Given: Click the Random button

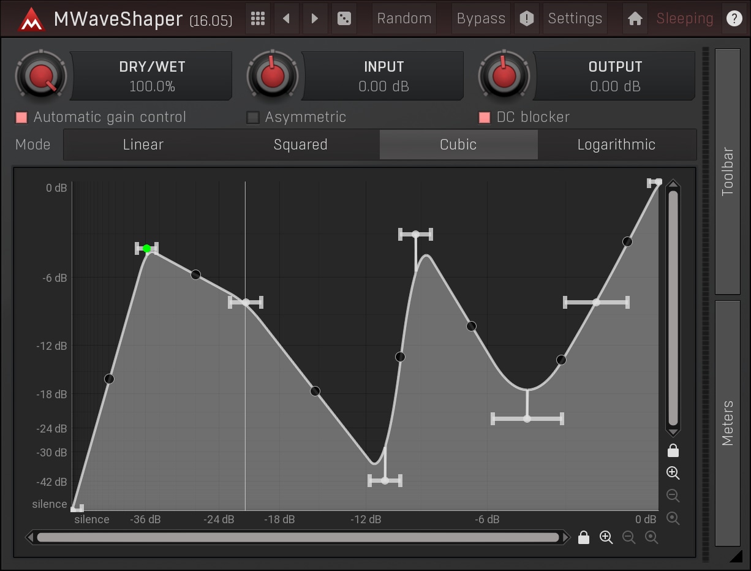Looking at the screenshot, I should point(404,18).
